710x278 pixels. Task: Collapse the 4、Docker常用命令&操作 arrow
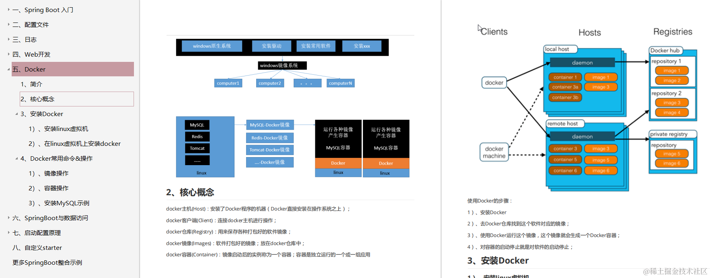[16, 158]
